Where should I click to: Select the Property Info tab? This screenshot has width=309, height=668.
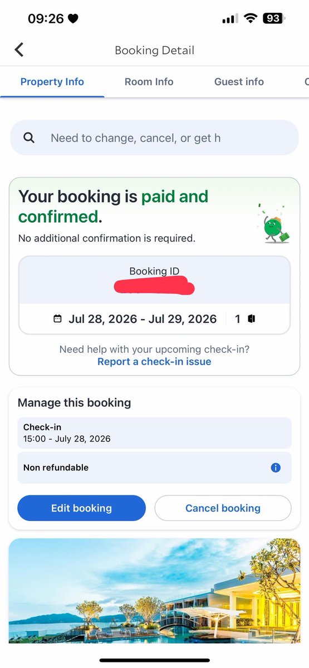[x=52, y=82]
